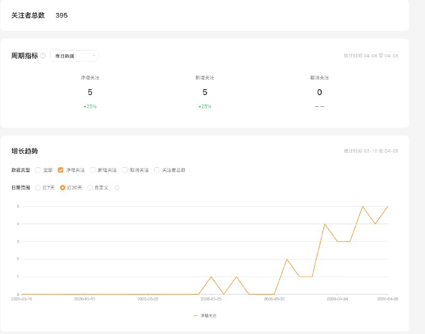Open the 昨日数据 period dropdown

[x=74, y=56]
